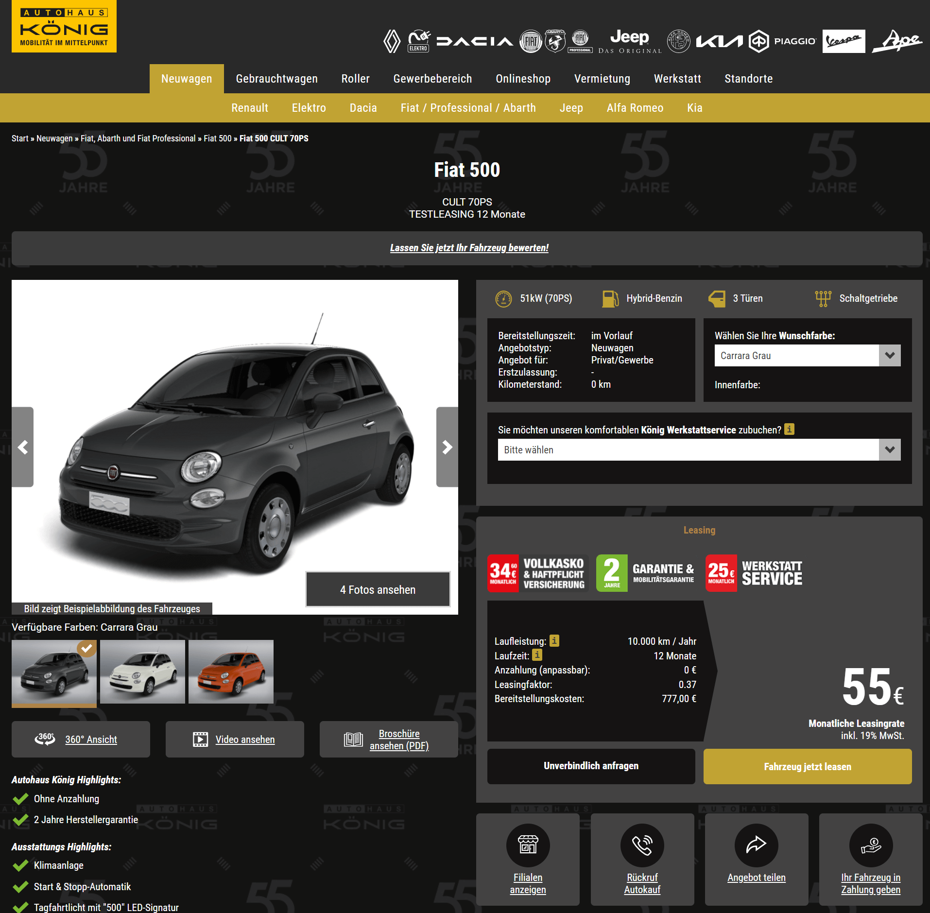Click the Rückruf phone icon
Screen dimensions: 930x913
pos(642,845)
